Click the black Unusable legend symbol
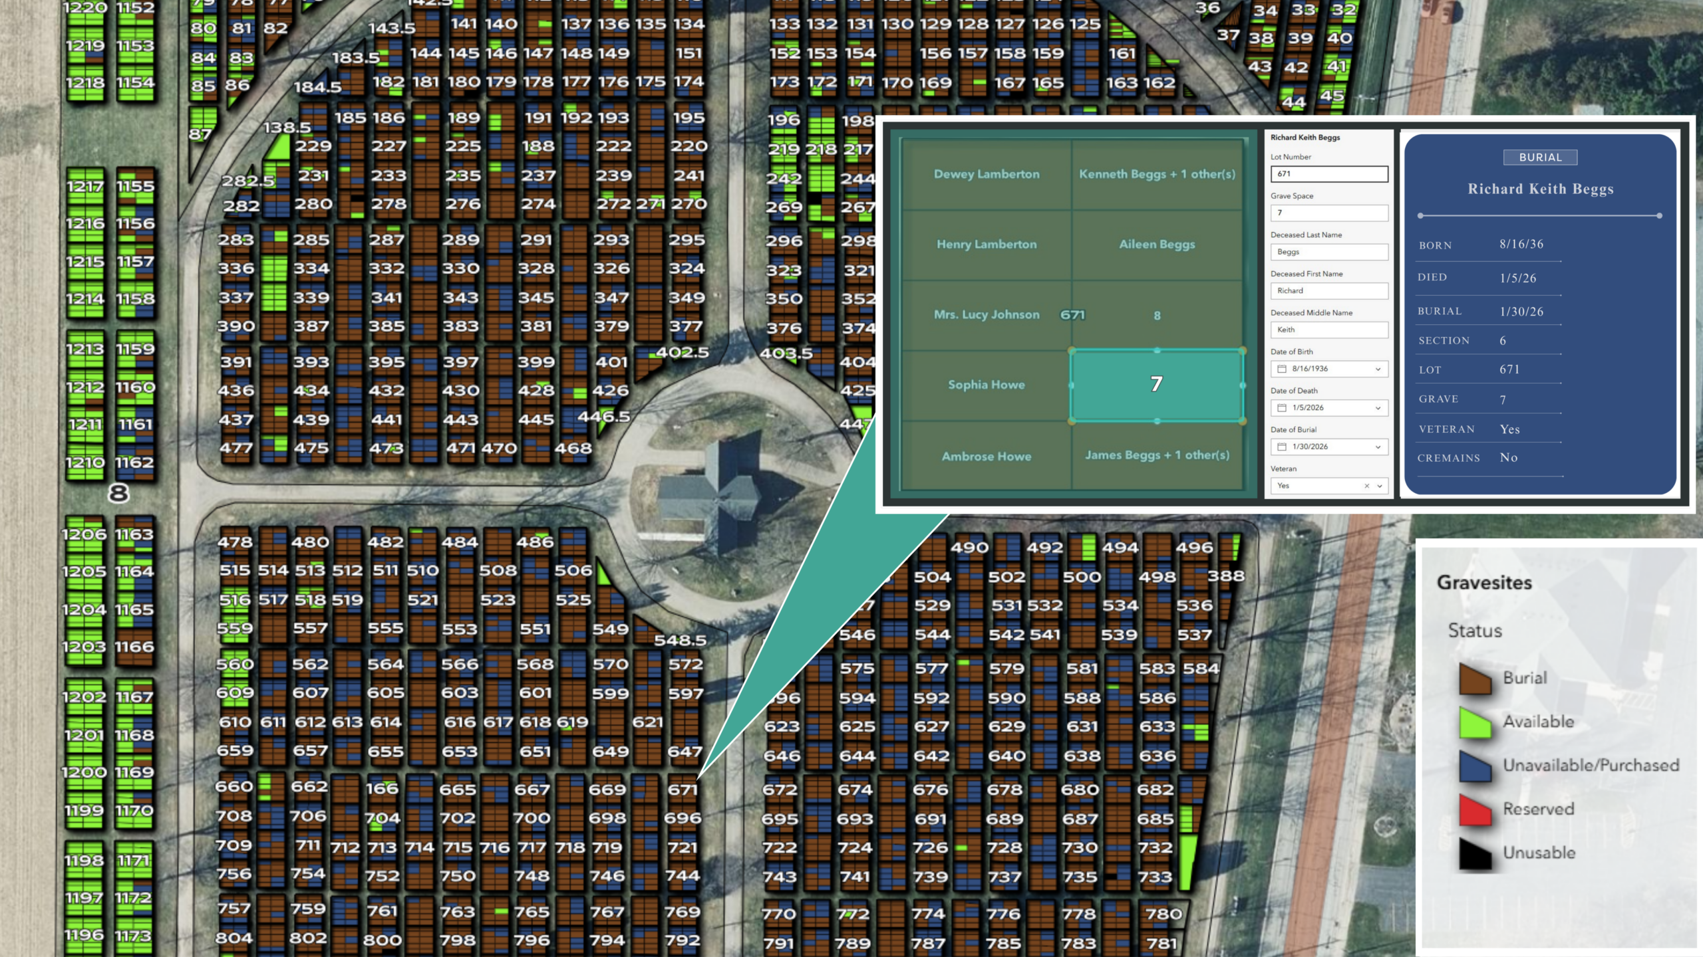Screen dimensions: 1703x957 click(x=1475, y=854)
